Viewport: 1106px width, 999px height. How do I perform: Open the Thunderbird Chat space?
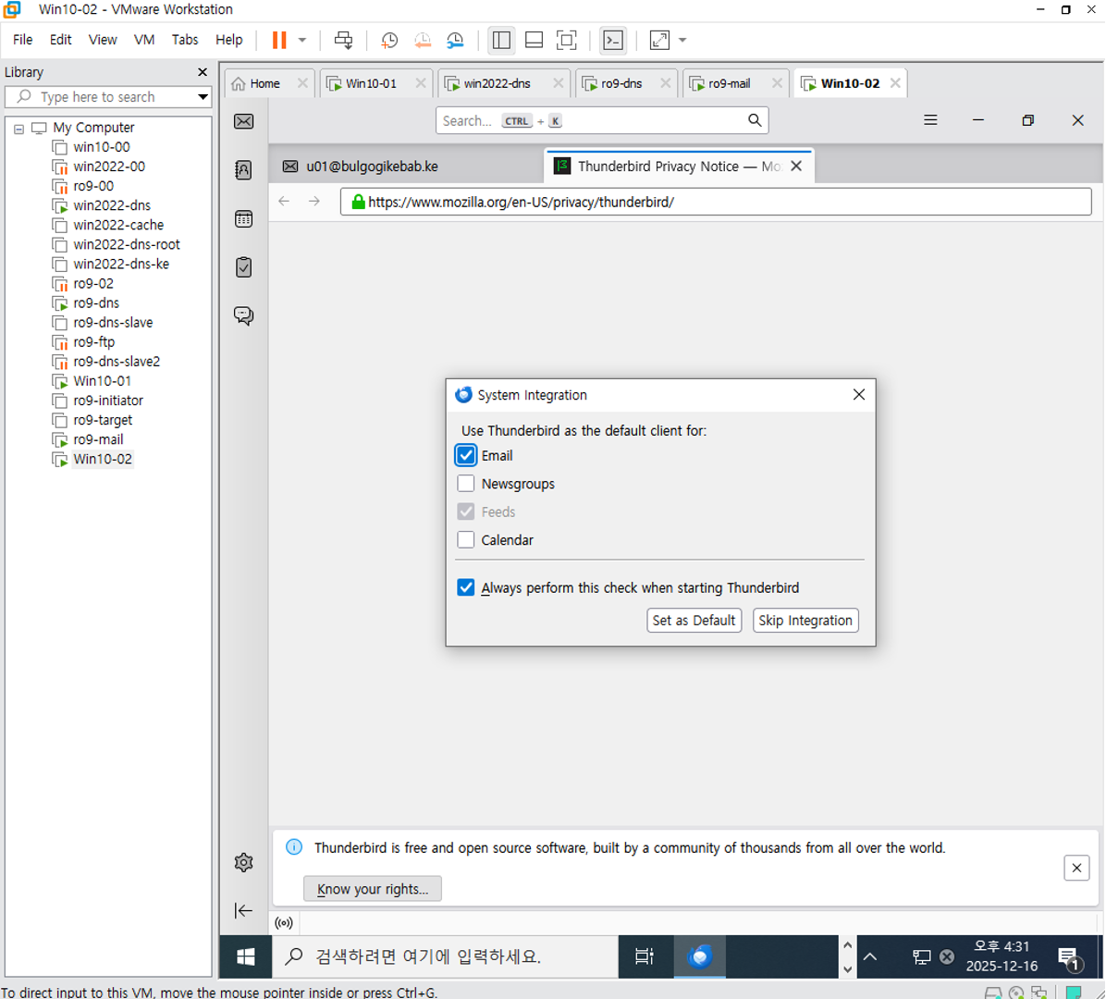(243, 315)
